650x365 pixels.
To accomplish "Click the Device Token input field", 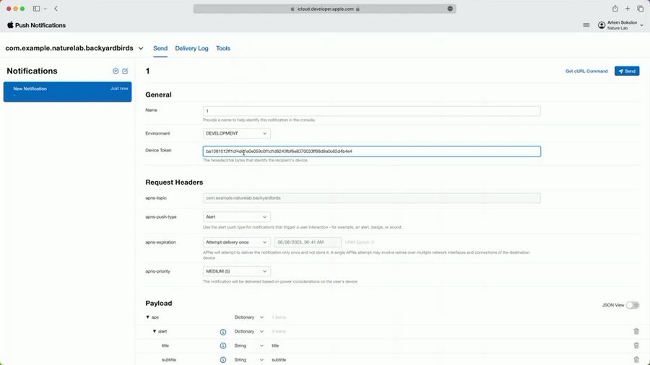I will pos(371,151).
